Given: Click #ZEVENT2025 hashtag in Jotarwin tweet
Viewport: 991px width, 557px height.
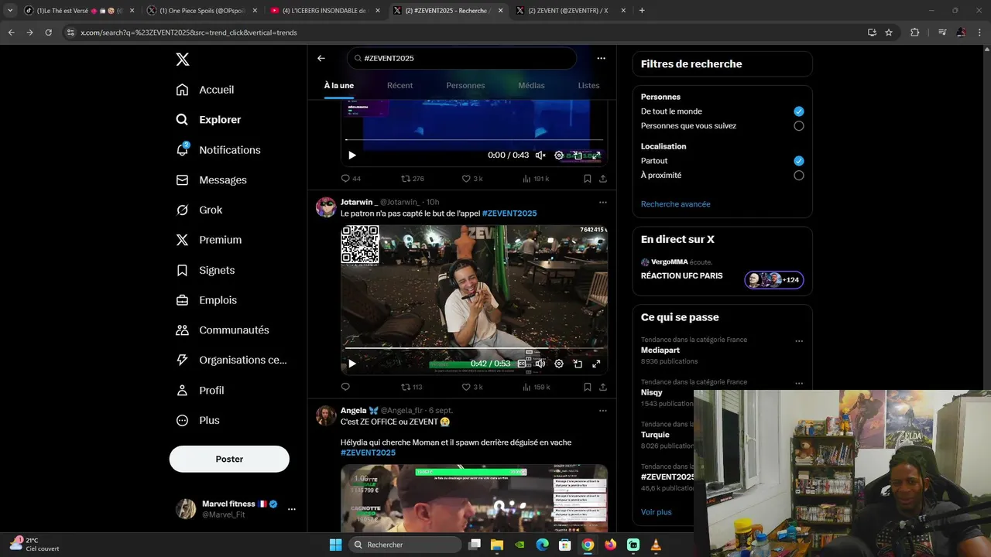Looking at the screenshot, I should 509,214.
